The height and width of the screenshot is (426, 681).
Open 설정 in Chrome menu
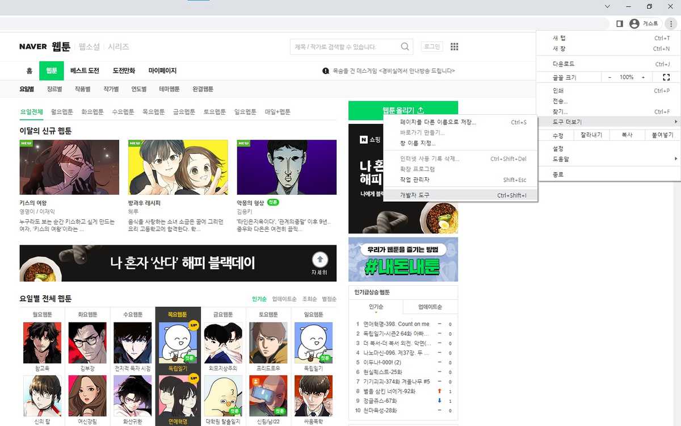tap(608, 148)
